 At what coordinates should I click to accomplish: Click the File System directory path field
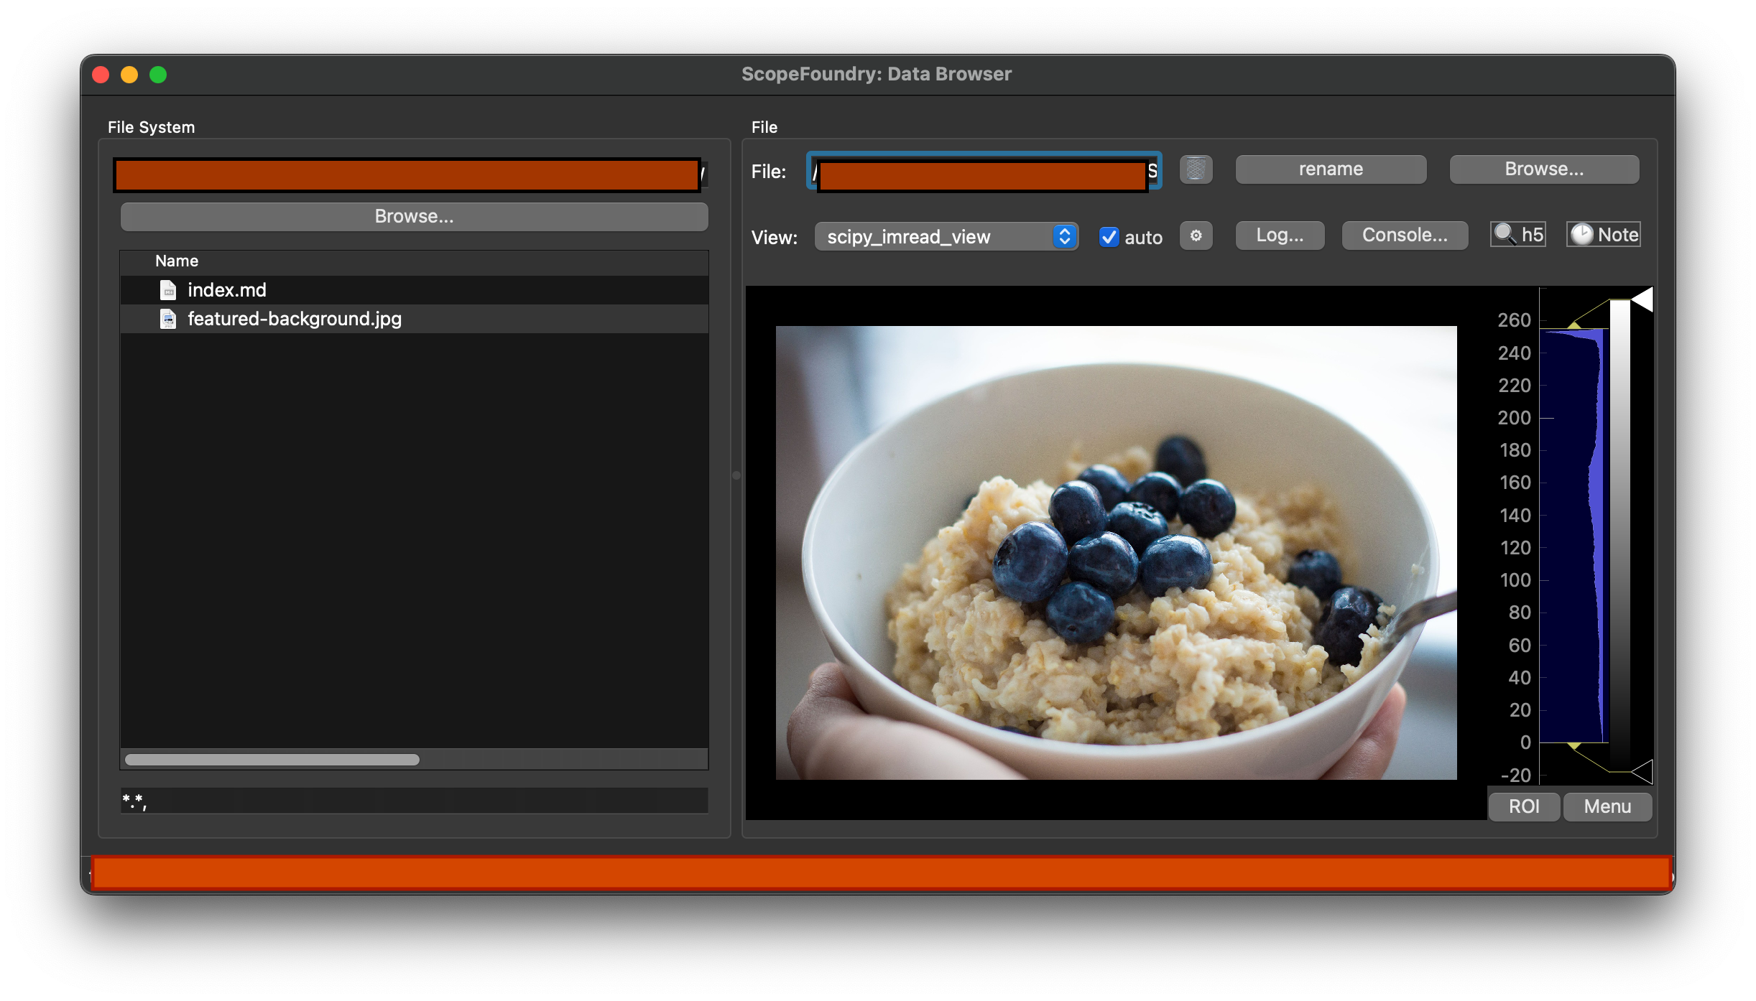[x=410, y=174]
